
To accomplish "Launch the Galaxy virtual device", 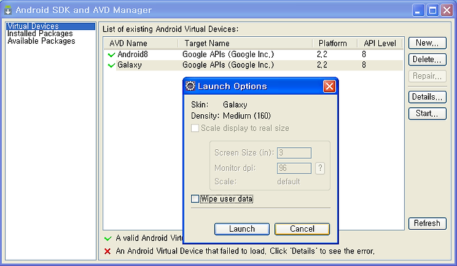I will pos(242,229).
